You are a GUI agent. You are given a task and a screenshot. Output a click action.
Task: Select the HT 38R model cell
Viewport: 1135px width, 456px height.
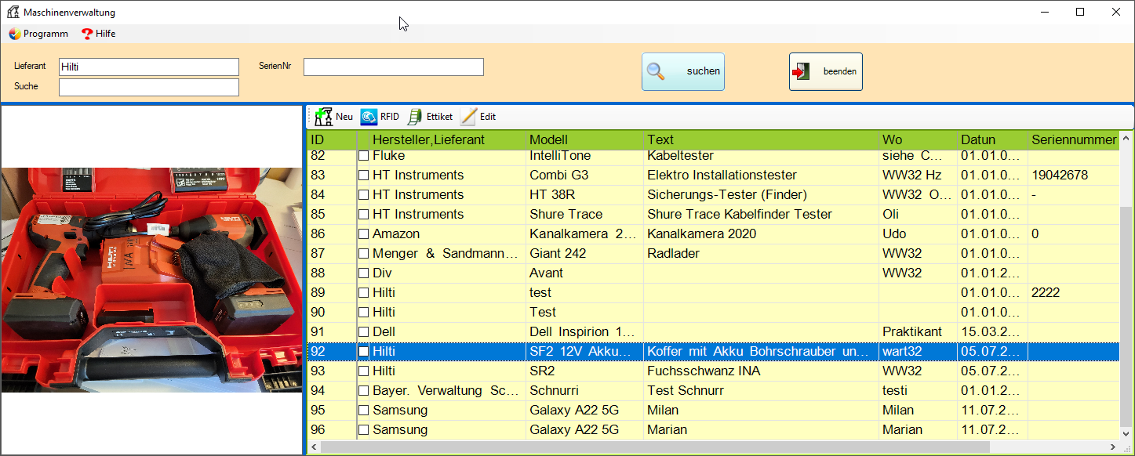pos(584,195)
